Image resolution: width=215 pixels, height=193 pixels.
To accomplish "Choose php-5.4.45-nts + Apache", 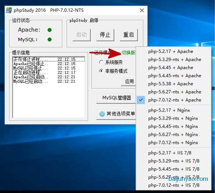I will click(173, 76).
